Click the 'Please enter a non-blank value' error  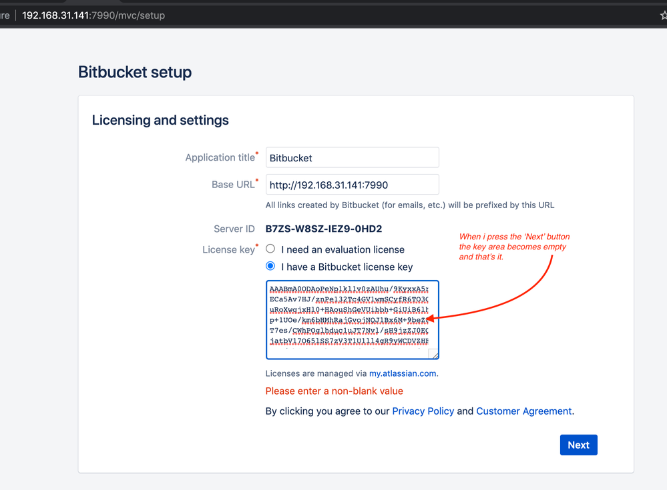(x=335, y=391)
